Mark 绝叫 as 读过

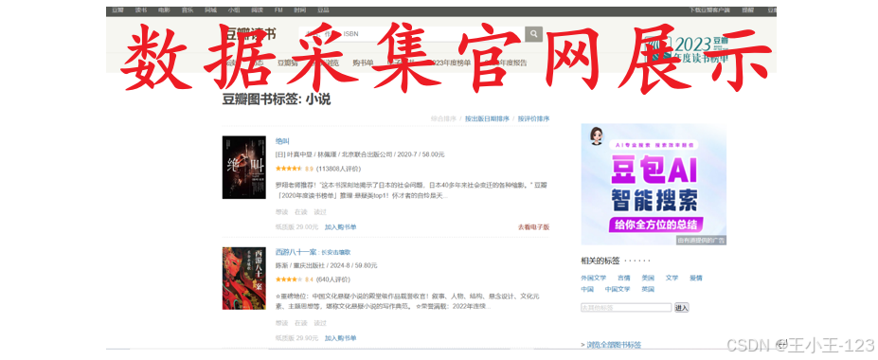pyautogui.click(x=320, y=212)
